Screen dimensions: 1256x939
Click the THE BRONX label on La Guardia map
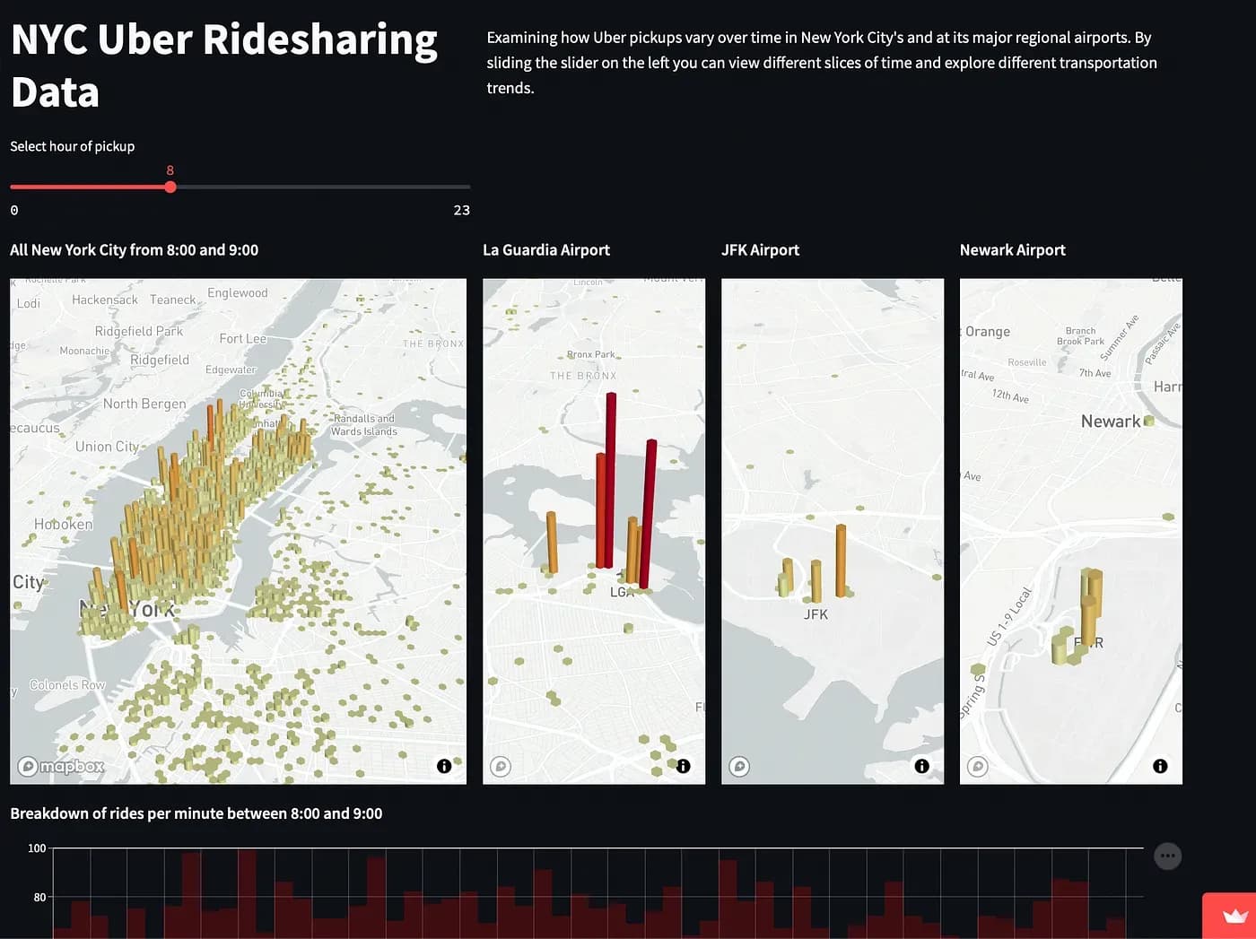click(x=583, y=376)
